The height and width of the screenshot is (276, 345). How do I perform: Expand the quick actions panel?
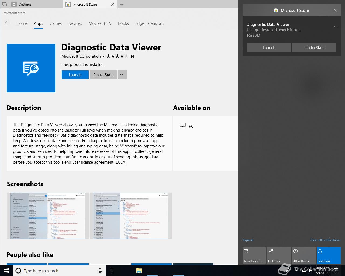(248, 240)
